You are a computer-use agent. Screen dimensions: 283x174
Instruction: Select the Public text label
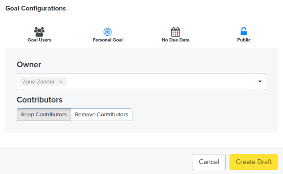click(x=244, y=40)
